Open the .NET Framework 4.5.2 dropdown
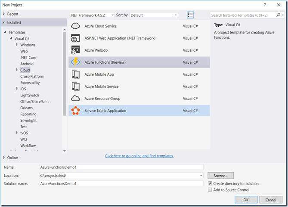 pyautogui.click(x=92, y=15)
